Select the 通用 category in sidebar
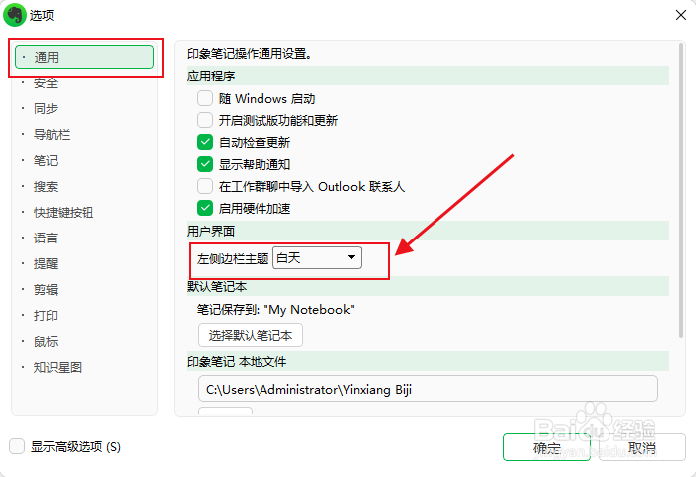The height and width of the screenshot is (477, 696). click(x=85, y=57)
